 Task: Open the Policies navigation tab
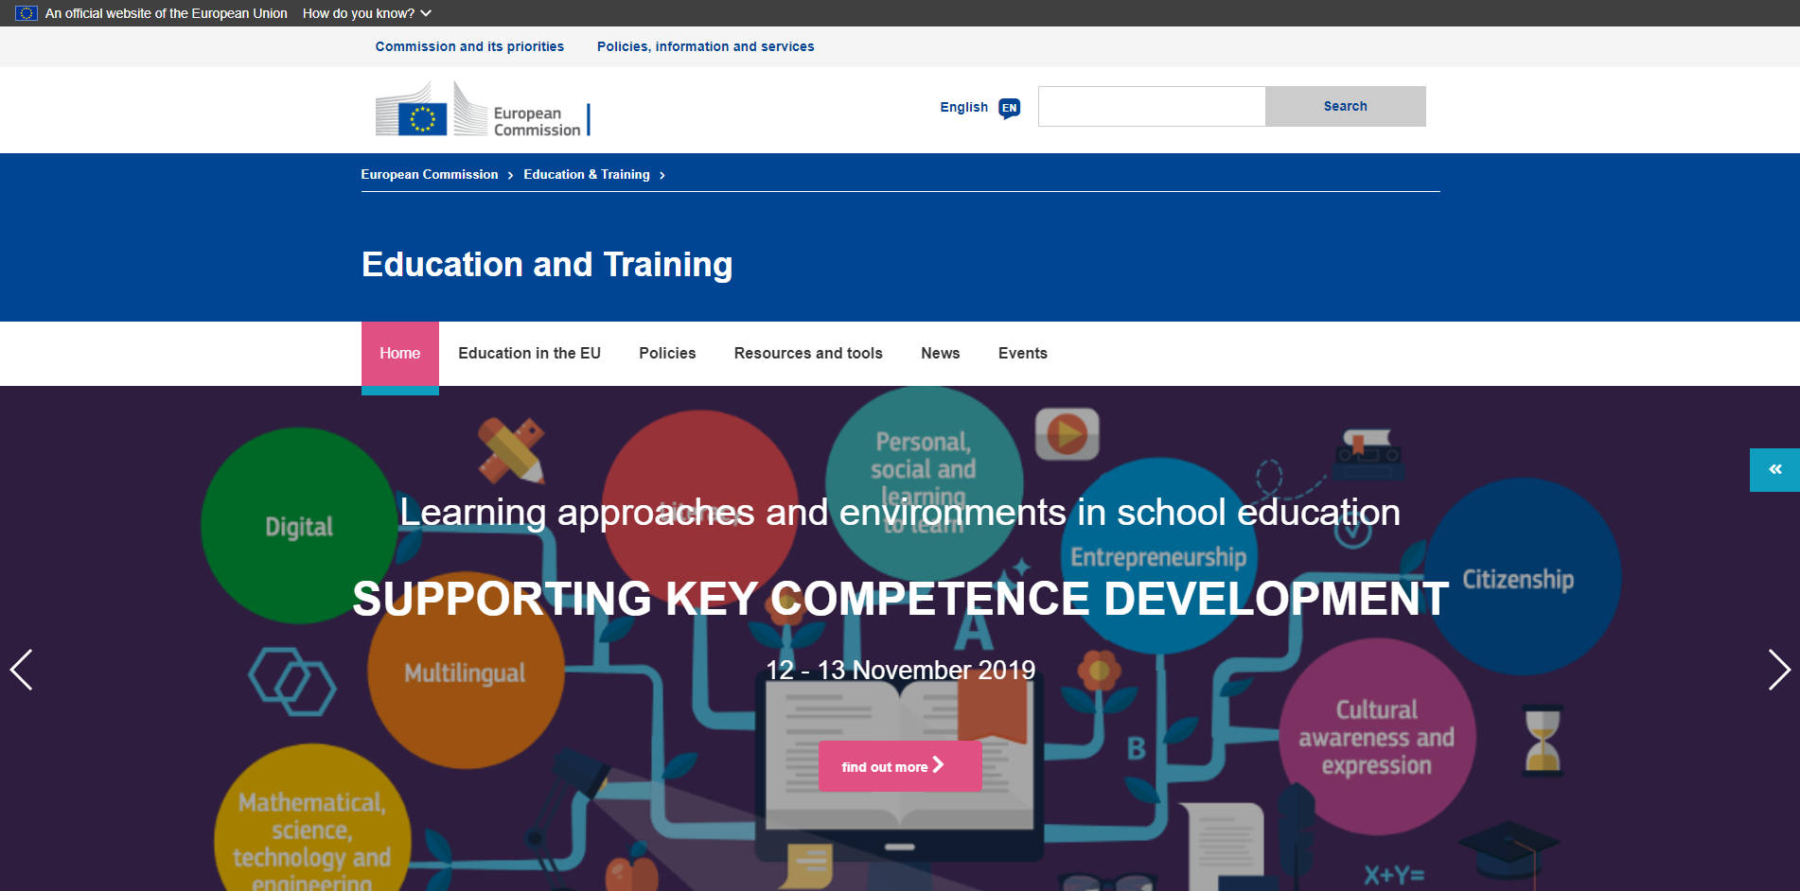click(667, 353)
